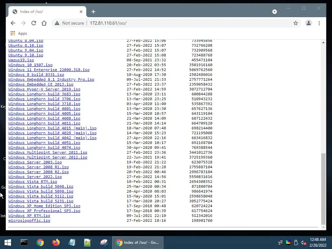The width and height of the screenshot is (332, 249).
Task: Select the Index of /iso/ tab
Action: click(47, 12)
